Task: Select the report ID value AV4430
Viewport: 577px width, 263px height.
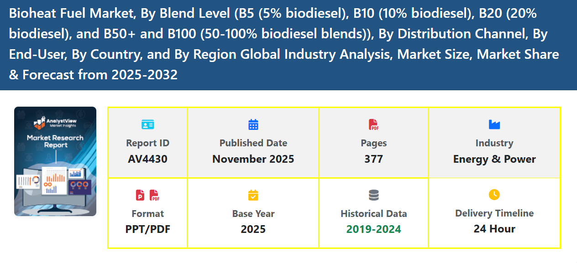Action: pos(147,159)
